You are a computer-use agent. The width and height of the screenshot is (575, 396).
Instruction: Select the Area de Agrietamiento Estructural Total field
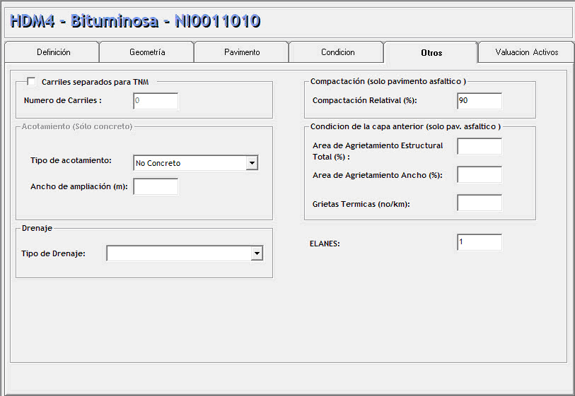pos(479,147)
